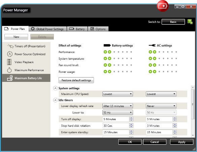The width and height of the screenshot is (197, 152).
Task: Switch to the Battery tab
Action: tap(77, 29)
